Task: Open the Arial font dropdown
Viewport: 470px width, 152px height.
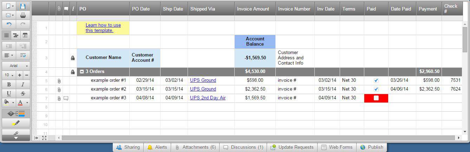Action: (16, 66)
